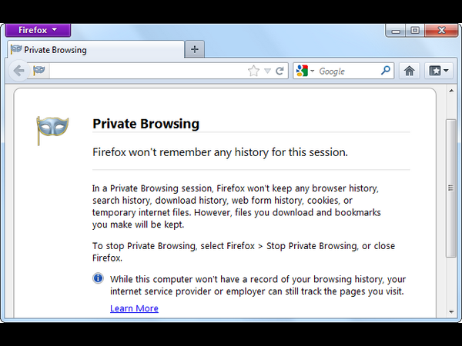Maximize the Firefox window

click(x=415, y=30)
